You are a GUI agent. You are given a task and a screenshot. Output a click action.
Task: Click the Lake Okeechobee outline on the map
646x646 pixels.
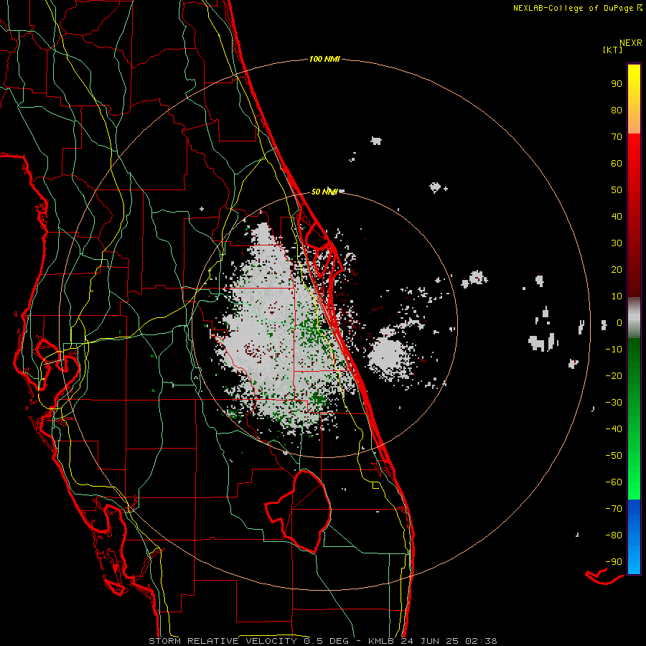pyautogui.click(x=299, y=511)
